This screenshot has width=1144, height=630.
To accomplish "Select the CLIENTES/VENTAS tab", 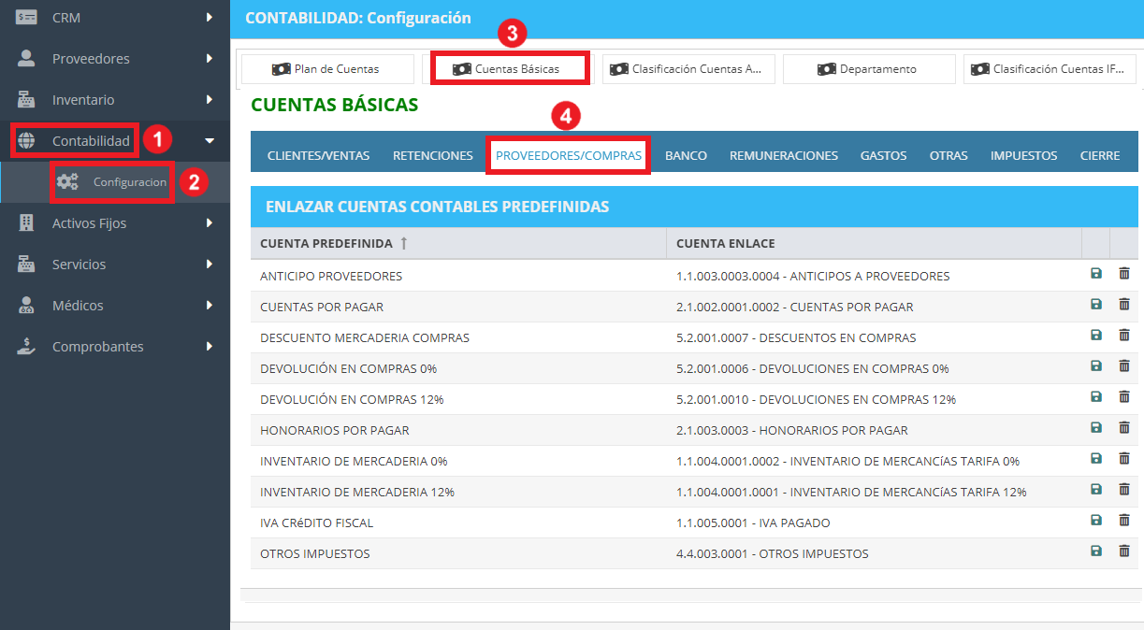I will [318, 156].
